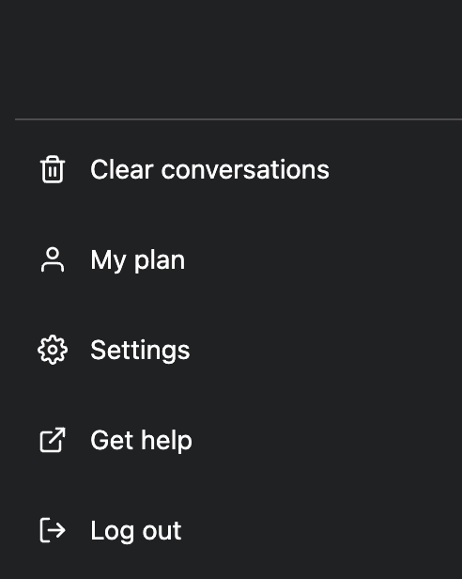Open the My plan menu item
This screenshot has width=462, height=579.
[x=239, y=260]
